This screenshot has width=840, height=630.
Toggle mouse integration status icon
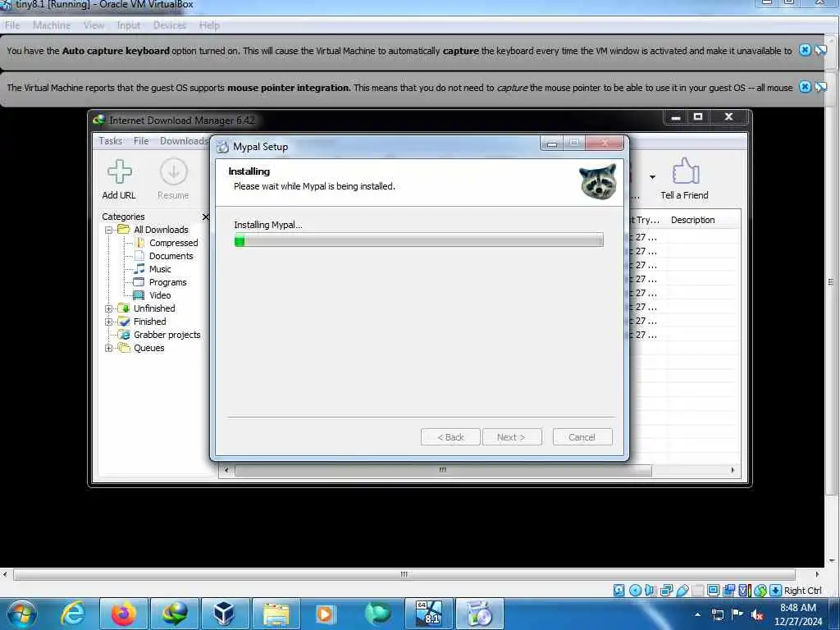point(760,591)
